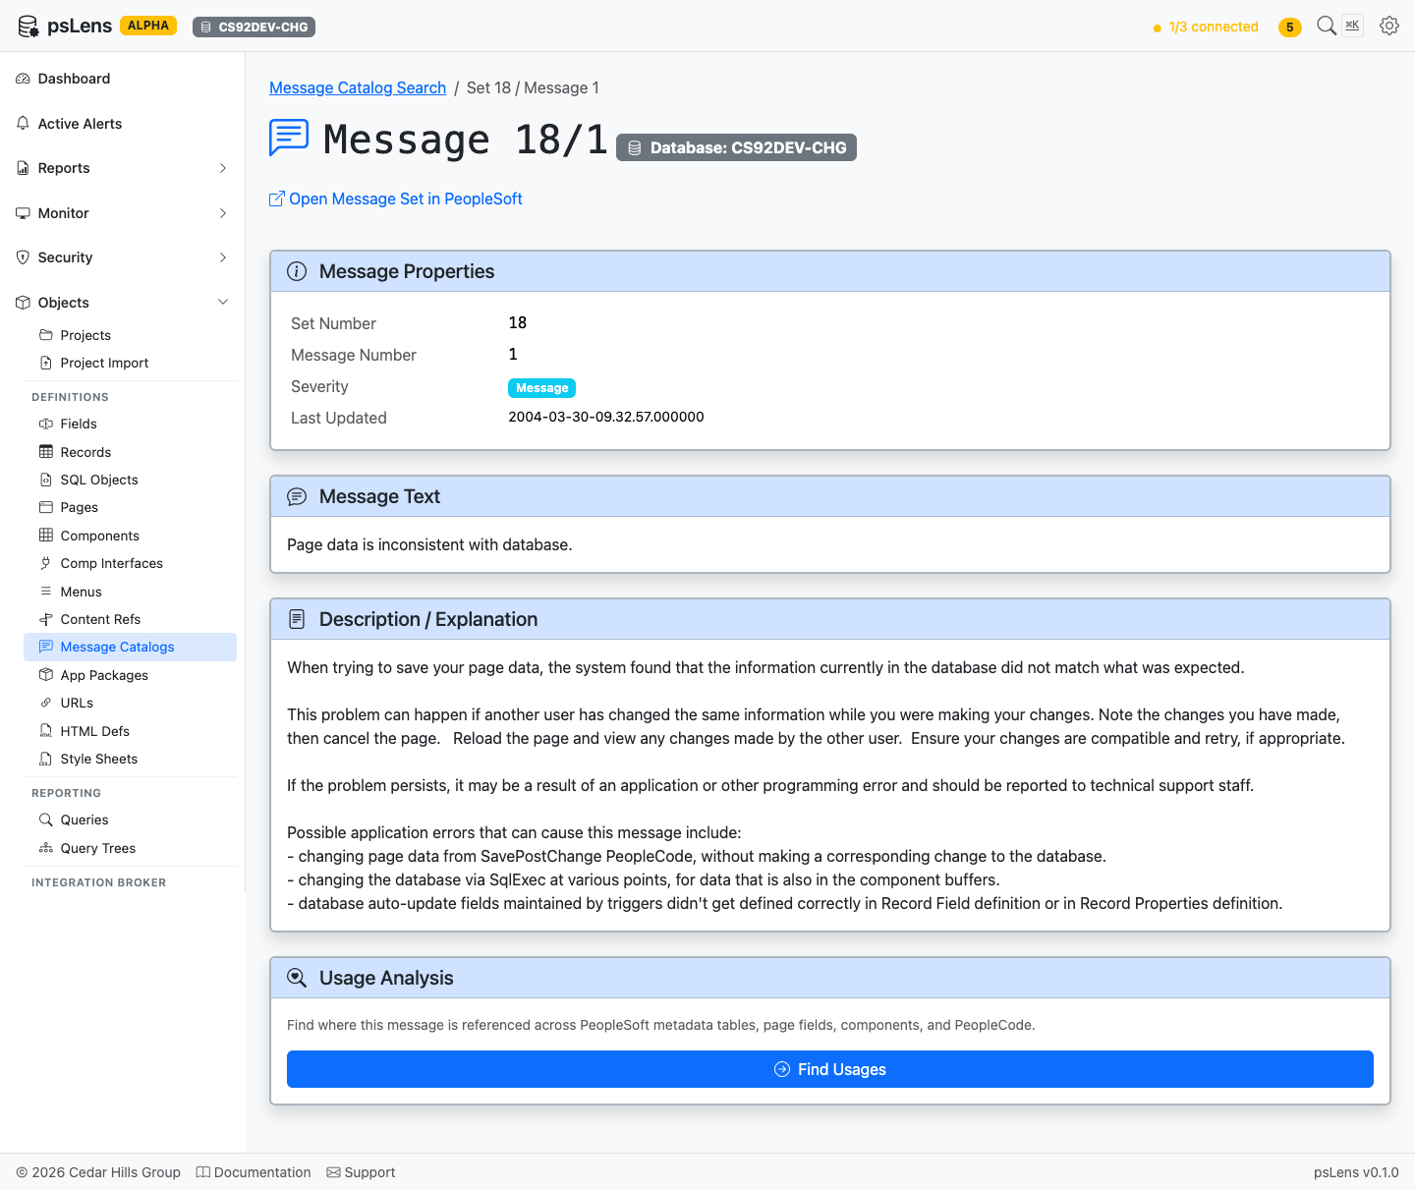Collapse the Objects section chevron
Image resolution: width=1415 pixels, height=1190 pixels.
pos(223,303)
